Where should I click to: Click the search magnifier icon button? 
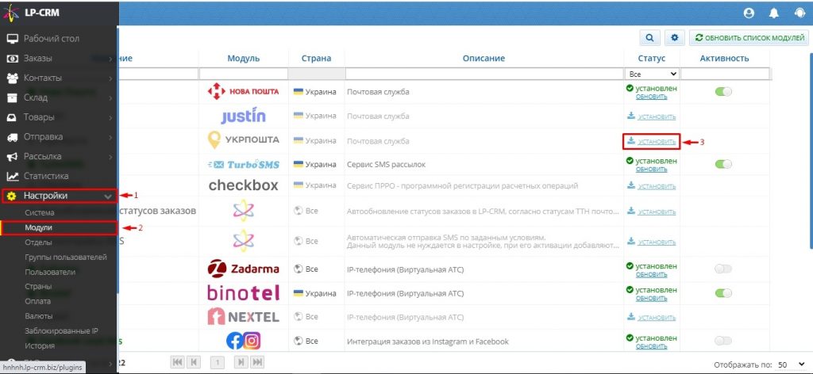[649, 38]
